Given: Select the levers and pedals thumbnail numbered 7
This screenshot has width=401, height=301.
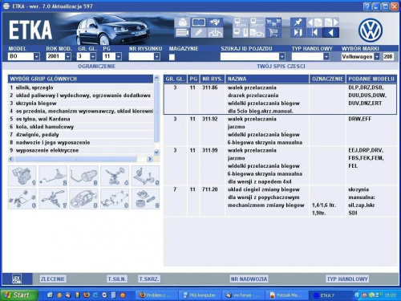Looking at the screenshot, I should pyautogui.click(x=53, y=198).
